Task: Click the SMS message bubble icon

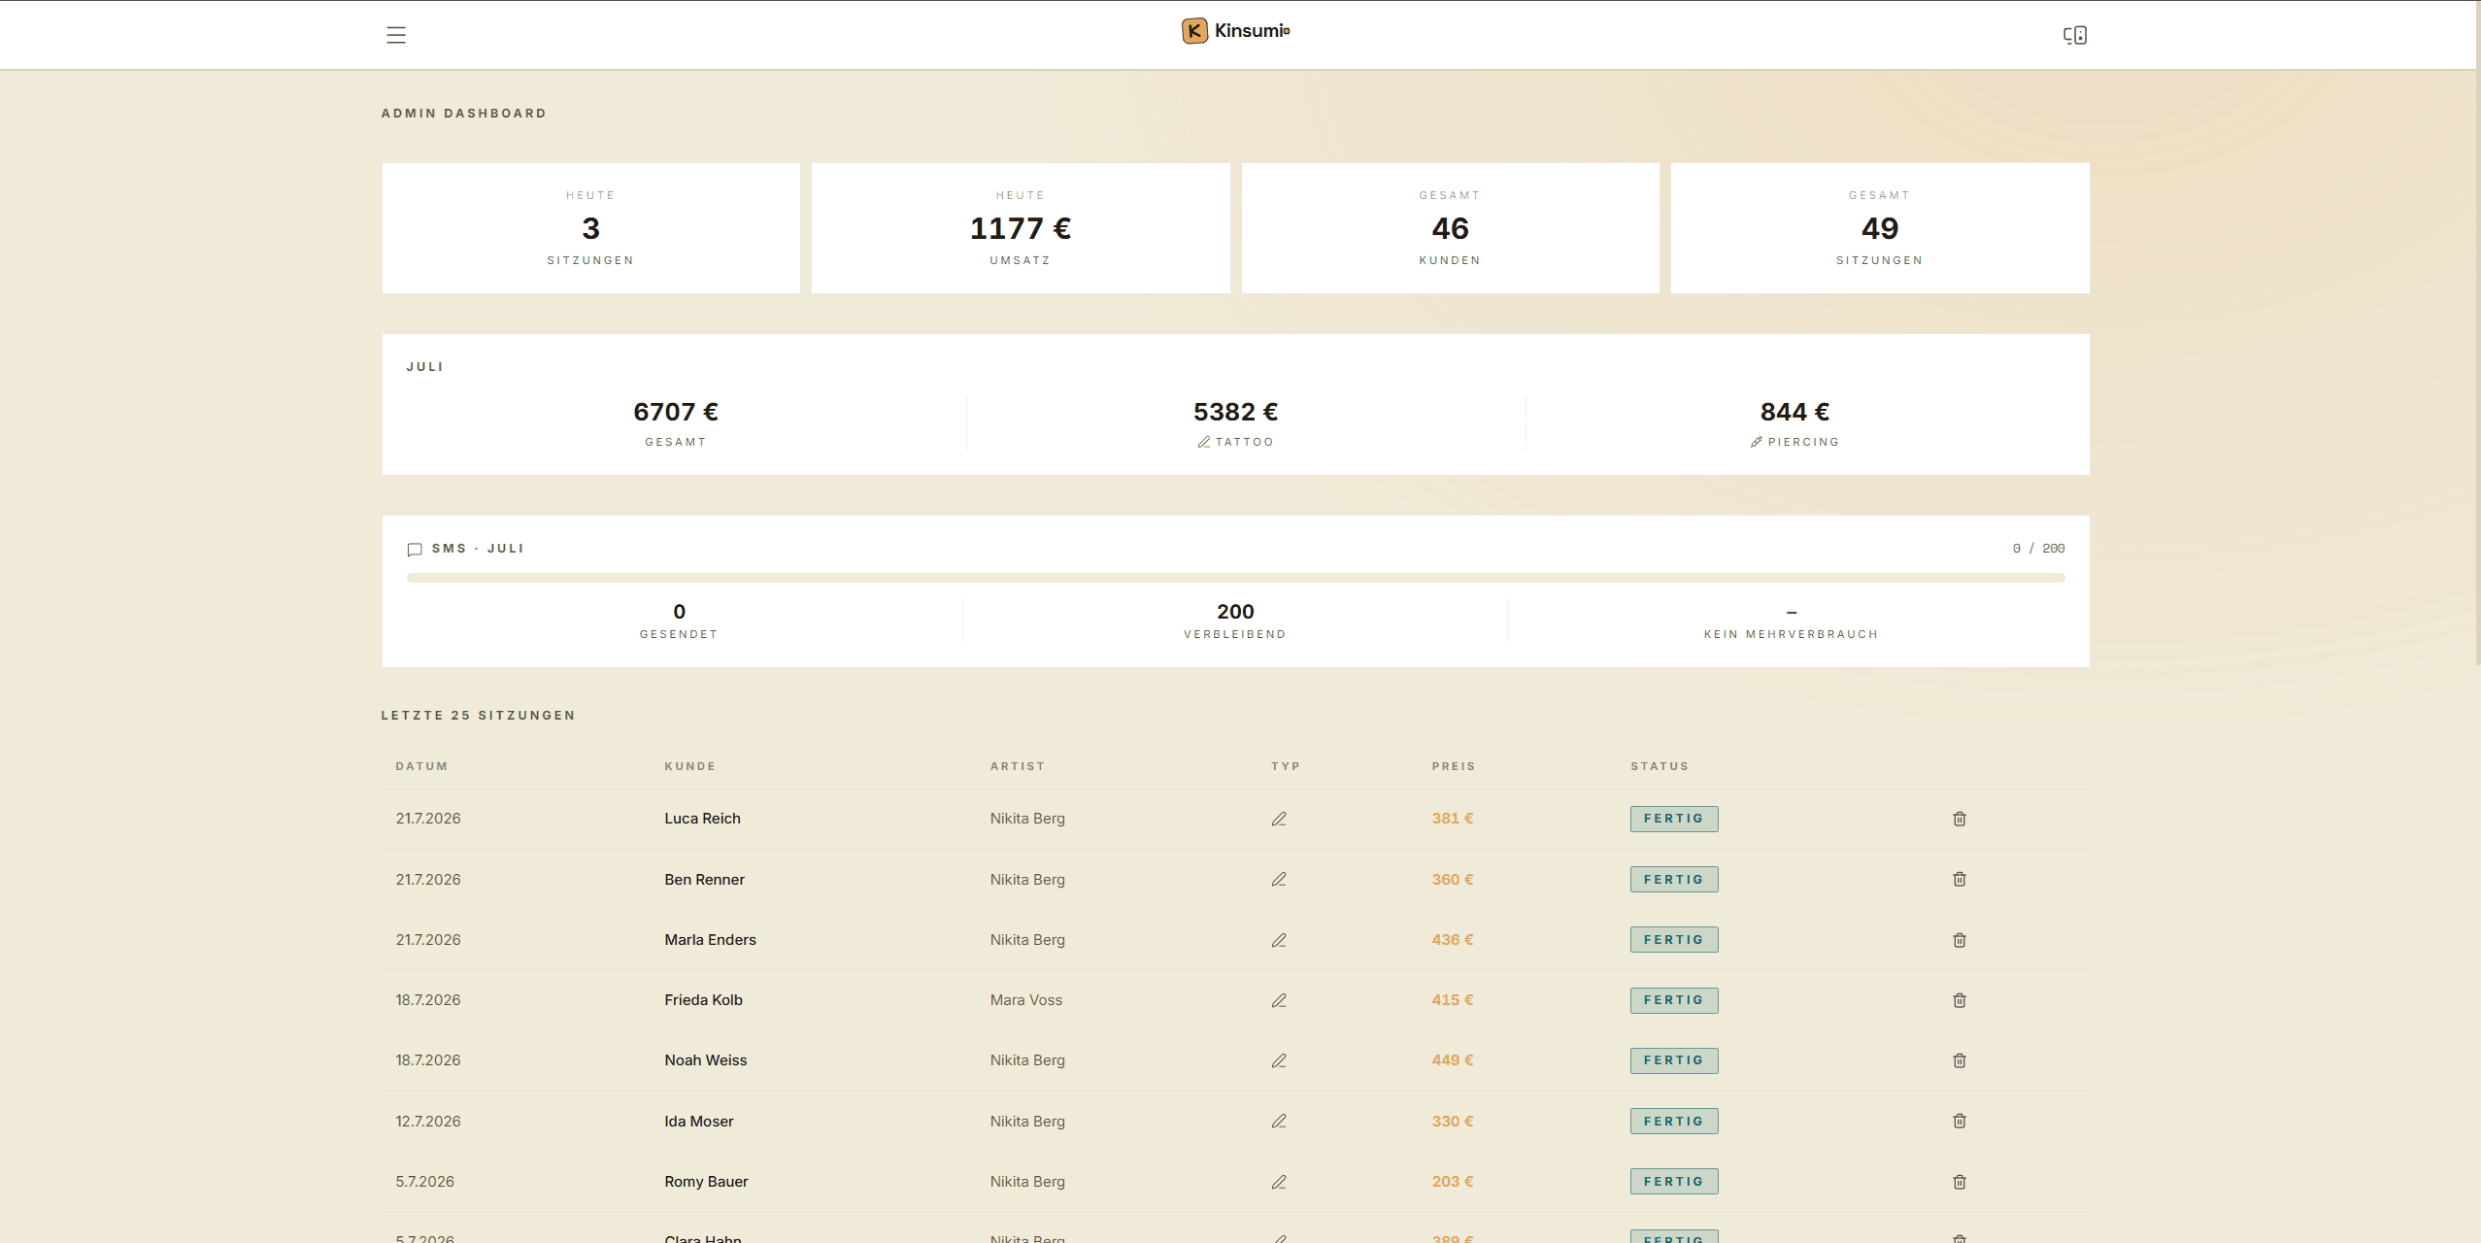Action: point(415,550)
